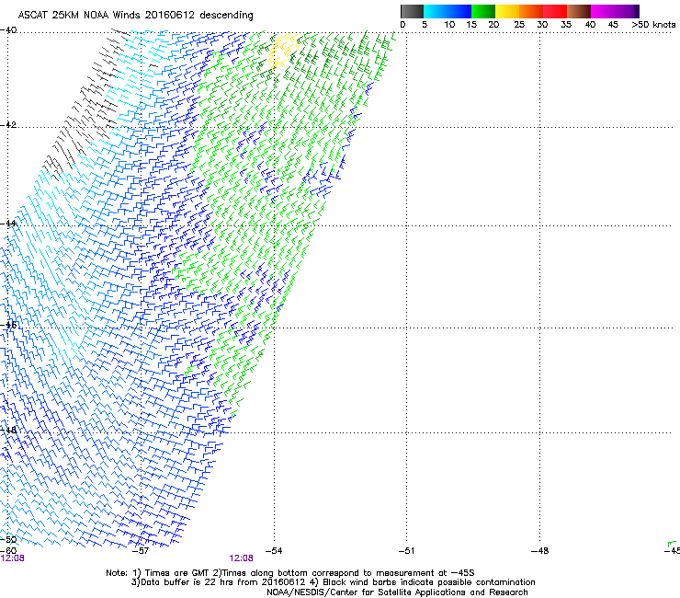Click the legend label '40'
This screenshot has width=680, height=598.
point(590,25)
